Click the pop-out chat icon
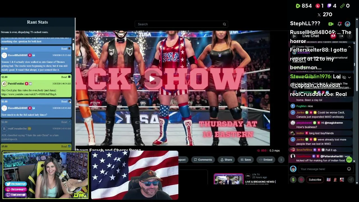The width and height of the screenshot is (359, 202). pos(341,36)
